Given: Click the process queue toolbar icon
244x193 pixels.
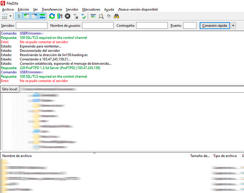Looking at the screenshot, I should coord(59,16).
